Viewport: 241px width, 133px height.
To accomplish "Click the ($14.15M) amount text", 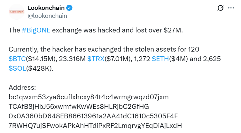I will pyautogui.click(x=41, y=59).
